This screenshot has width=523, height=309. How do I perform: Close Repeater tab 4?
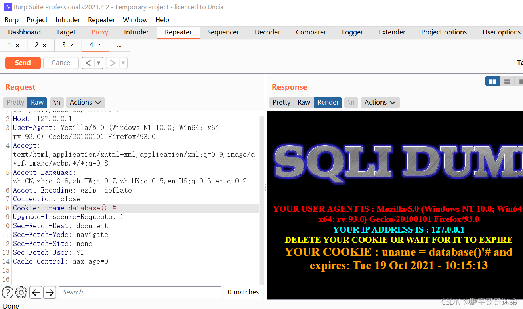click(99, 46)
